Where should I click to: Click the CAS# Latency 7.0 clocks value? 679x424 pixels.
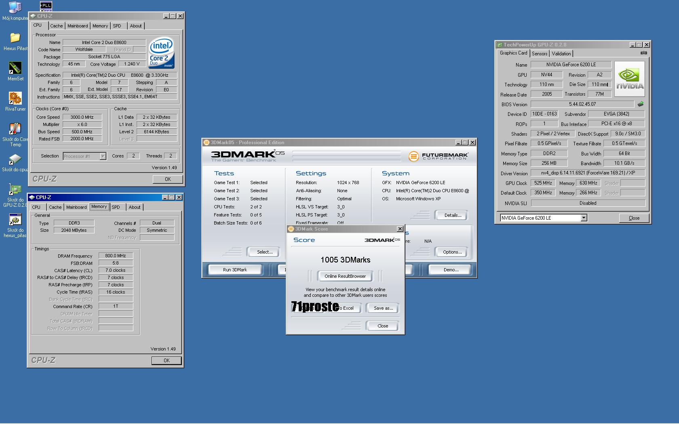[116, 270]
